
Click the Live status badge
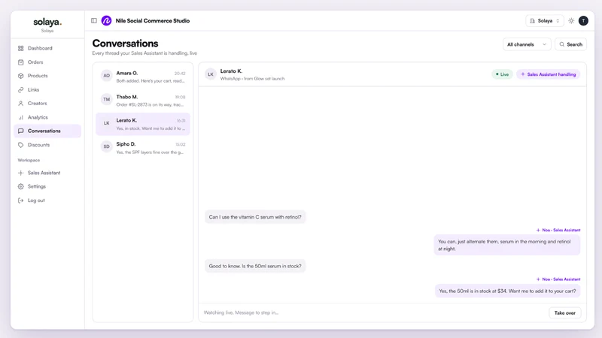coord(502,74)
